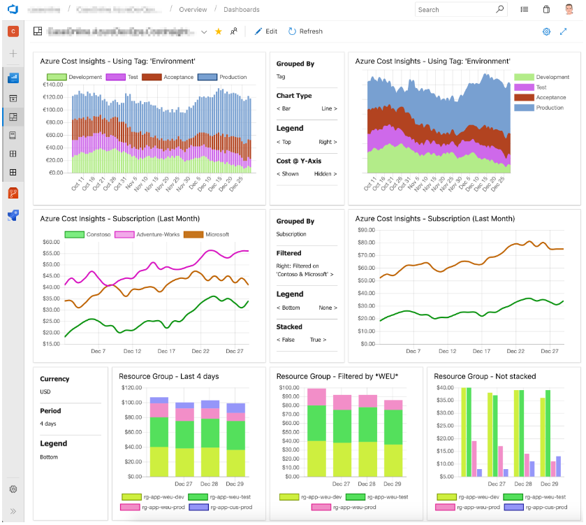586x525 pixels.
Task: Open the marketplace bag icon in header
Action: 546,9
